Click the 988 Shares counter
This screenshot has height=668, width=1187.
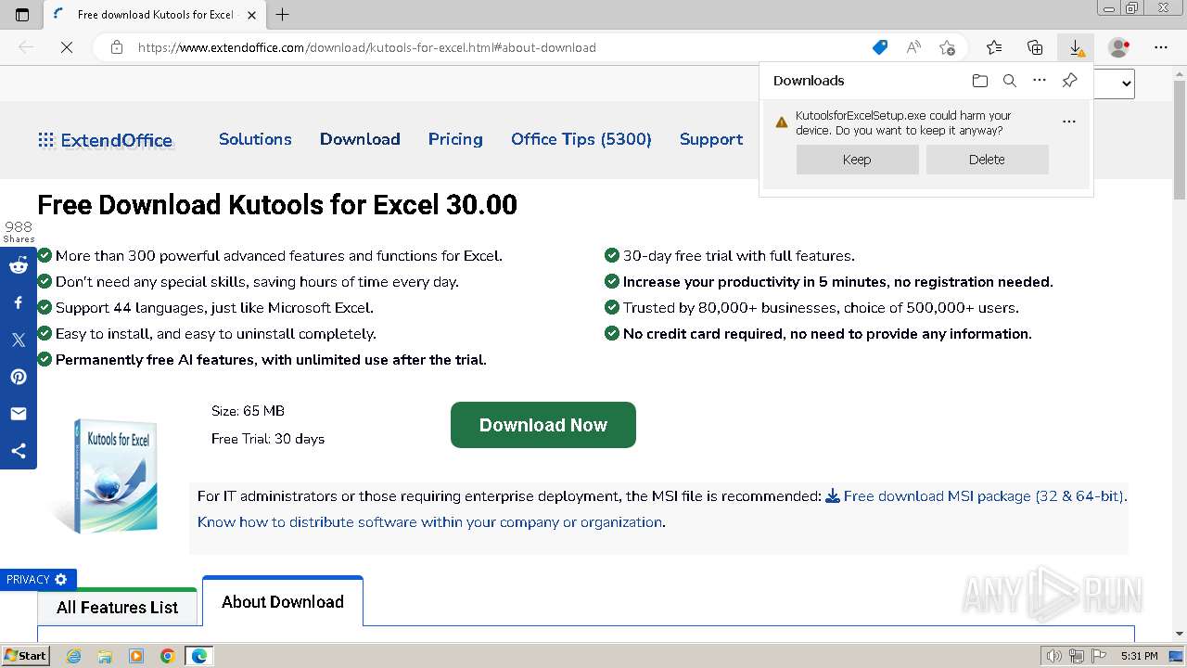[19, 232]
